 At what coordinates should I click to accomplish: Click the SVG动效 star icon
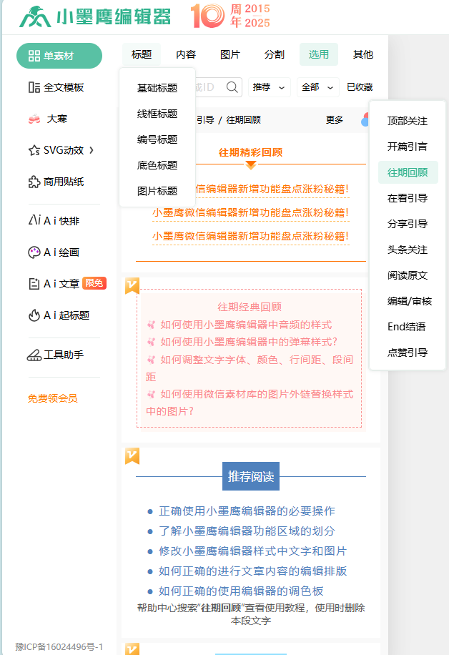pyautogui.click(x=34, y=150)
